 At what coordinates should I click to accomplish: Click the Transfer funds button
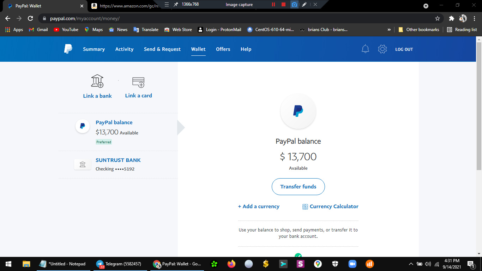tap(298, 187)
